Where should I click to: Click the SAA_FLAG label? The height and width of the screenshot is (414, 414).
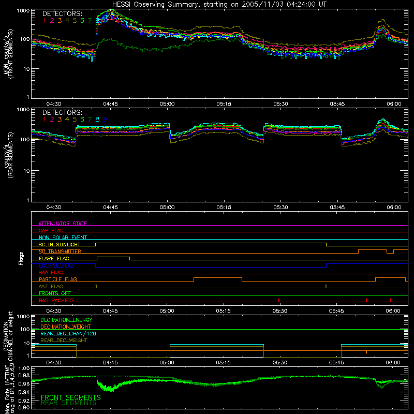tap(51, 272)
